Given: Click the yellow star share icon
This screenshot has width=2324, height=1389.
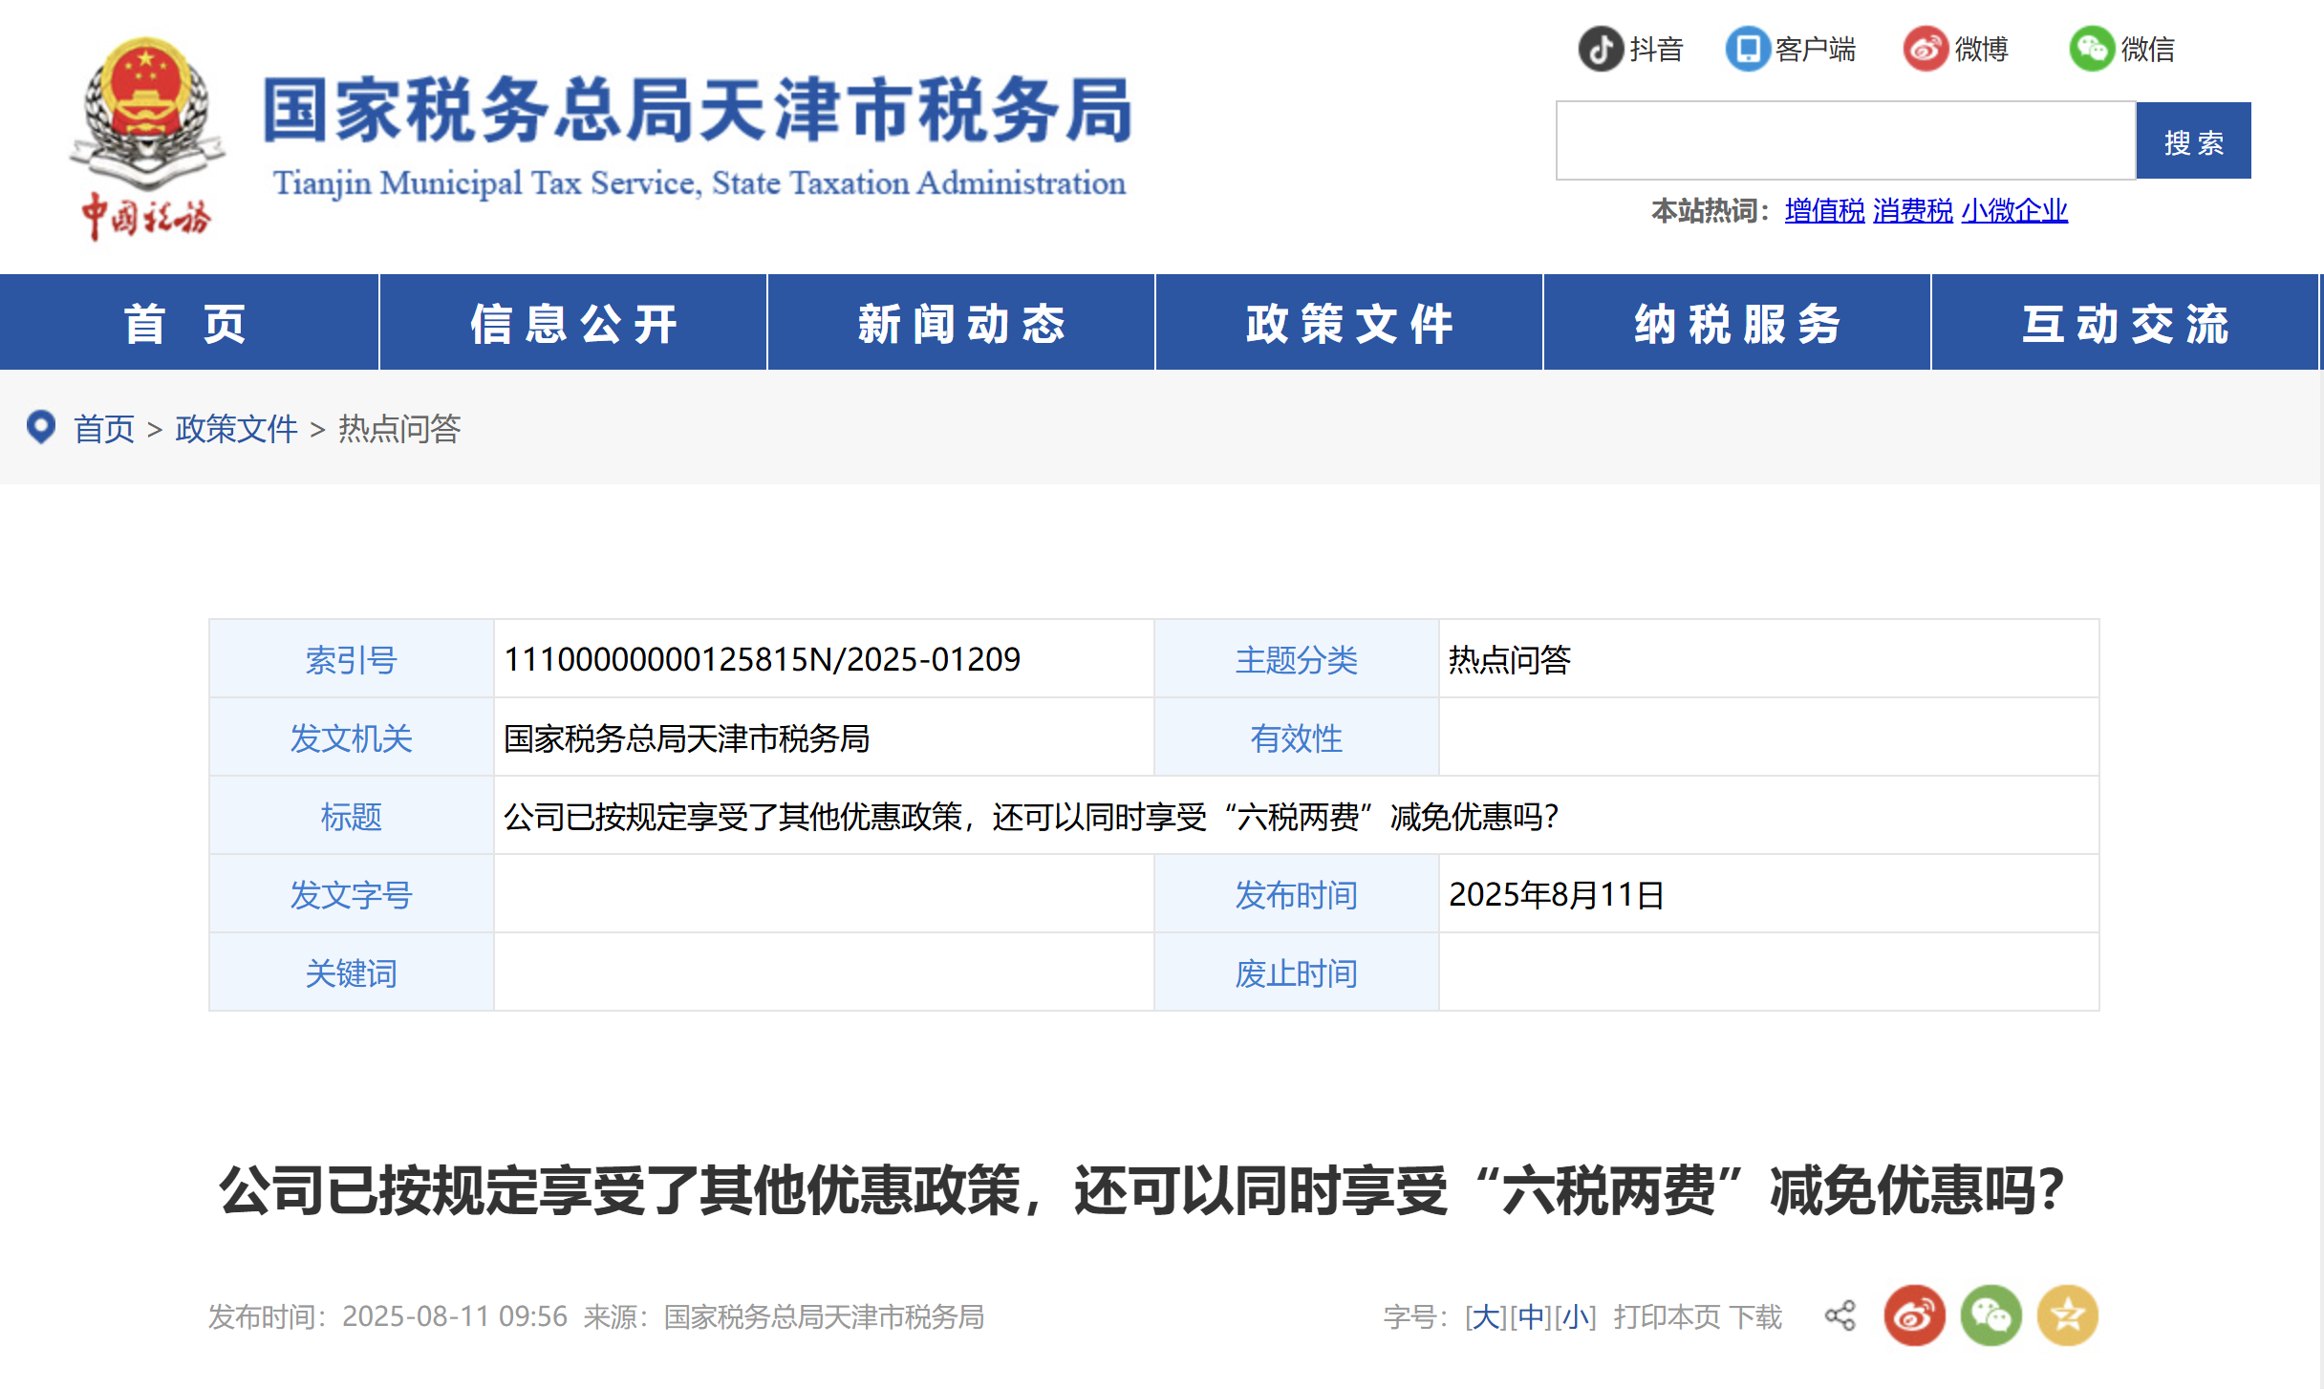Looking at the screenshot, I should coord(2069,1315).
